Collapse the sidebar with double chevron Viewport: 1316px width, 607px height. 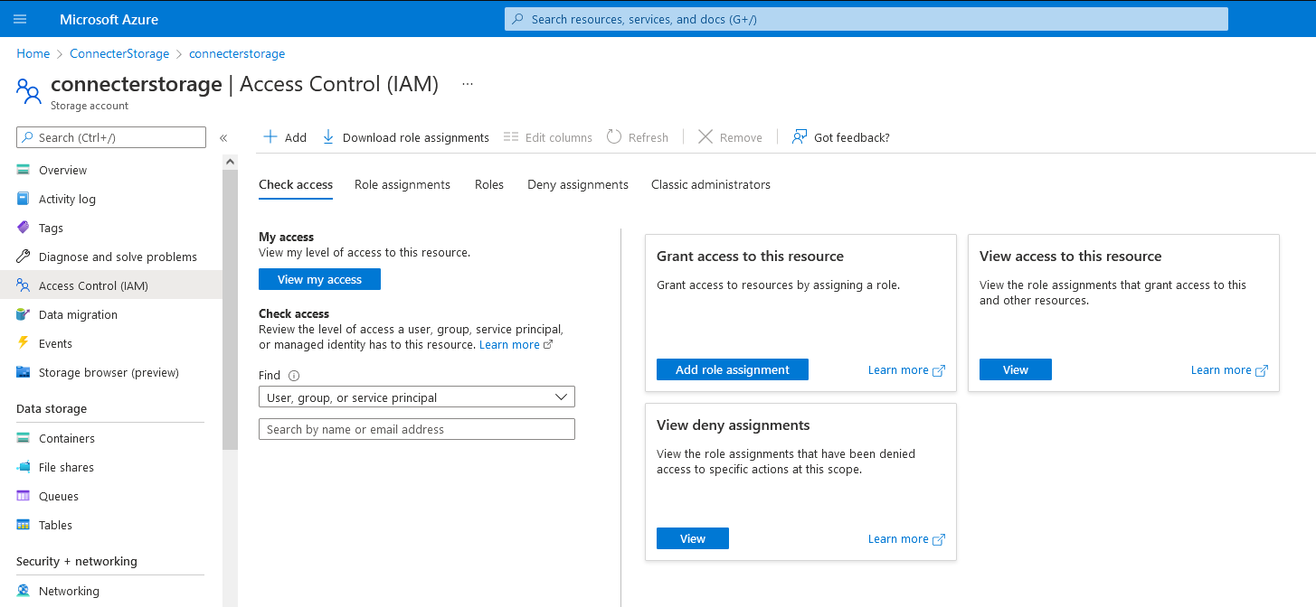pyautogui.click(x=223, y=138)
